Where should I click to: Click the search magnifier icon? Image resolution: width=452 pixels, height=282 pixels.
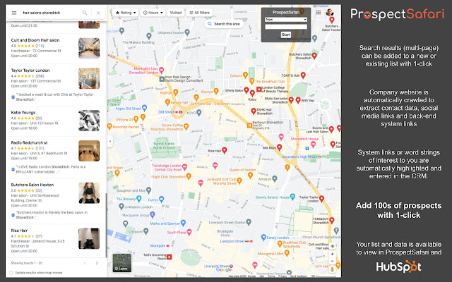point(85,13)
